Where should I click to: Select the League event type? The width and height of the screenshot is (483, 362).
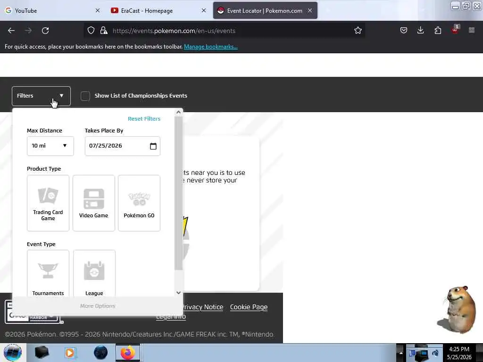pos(94,273)
